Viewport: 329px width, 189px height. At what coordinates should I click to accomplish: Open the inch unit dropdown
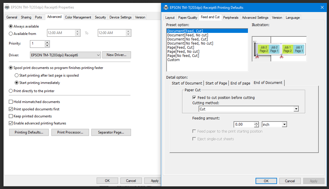[x=284, y=124]
